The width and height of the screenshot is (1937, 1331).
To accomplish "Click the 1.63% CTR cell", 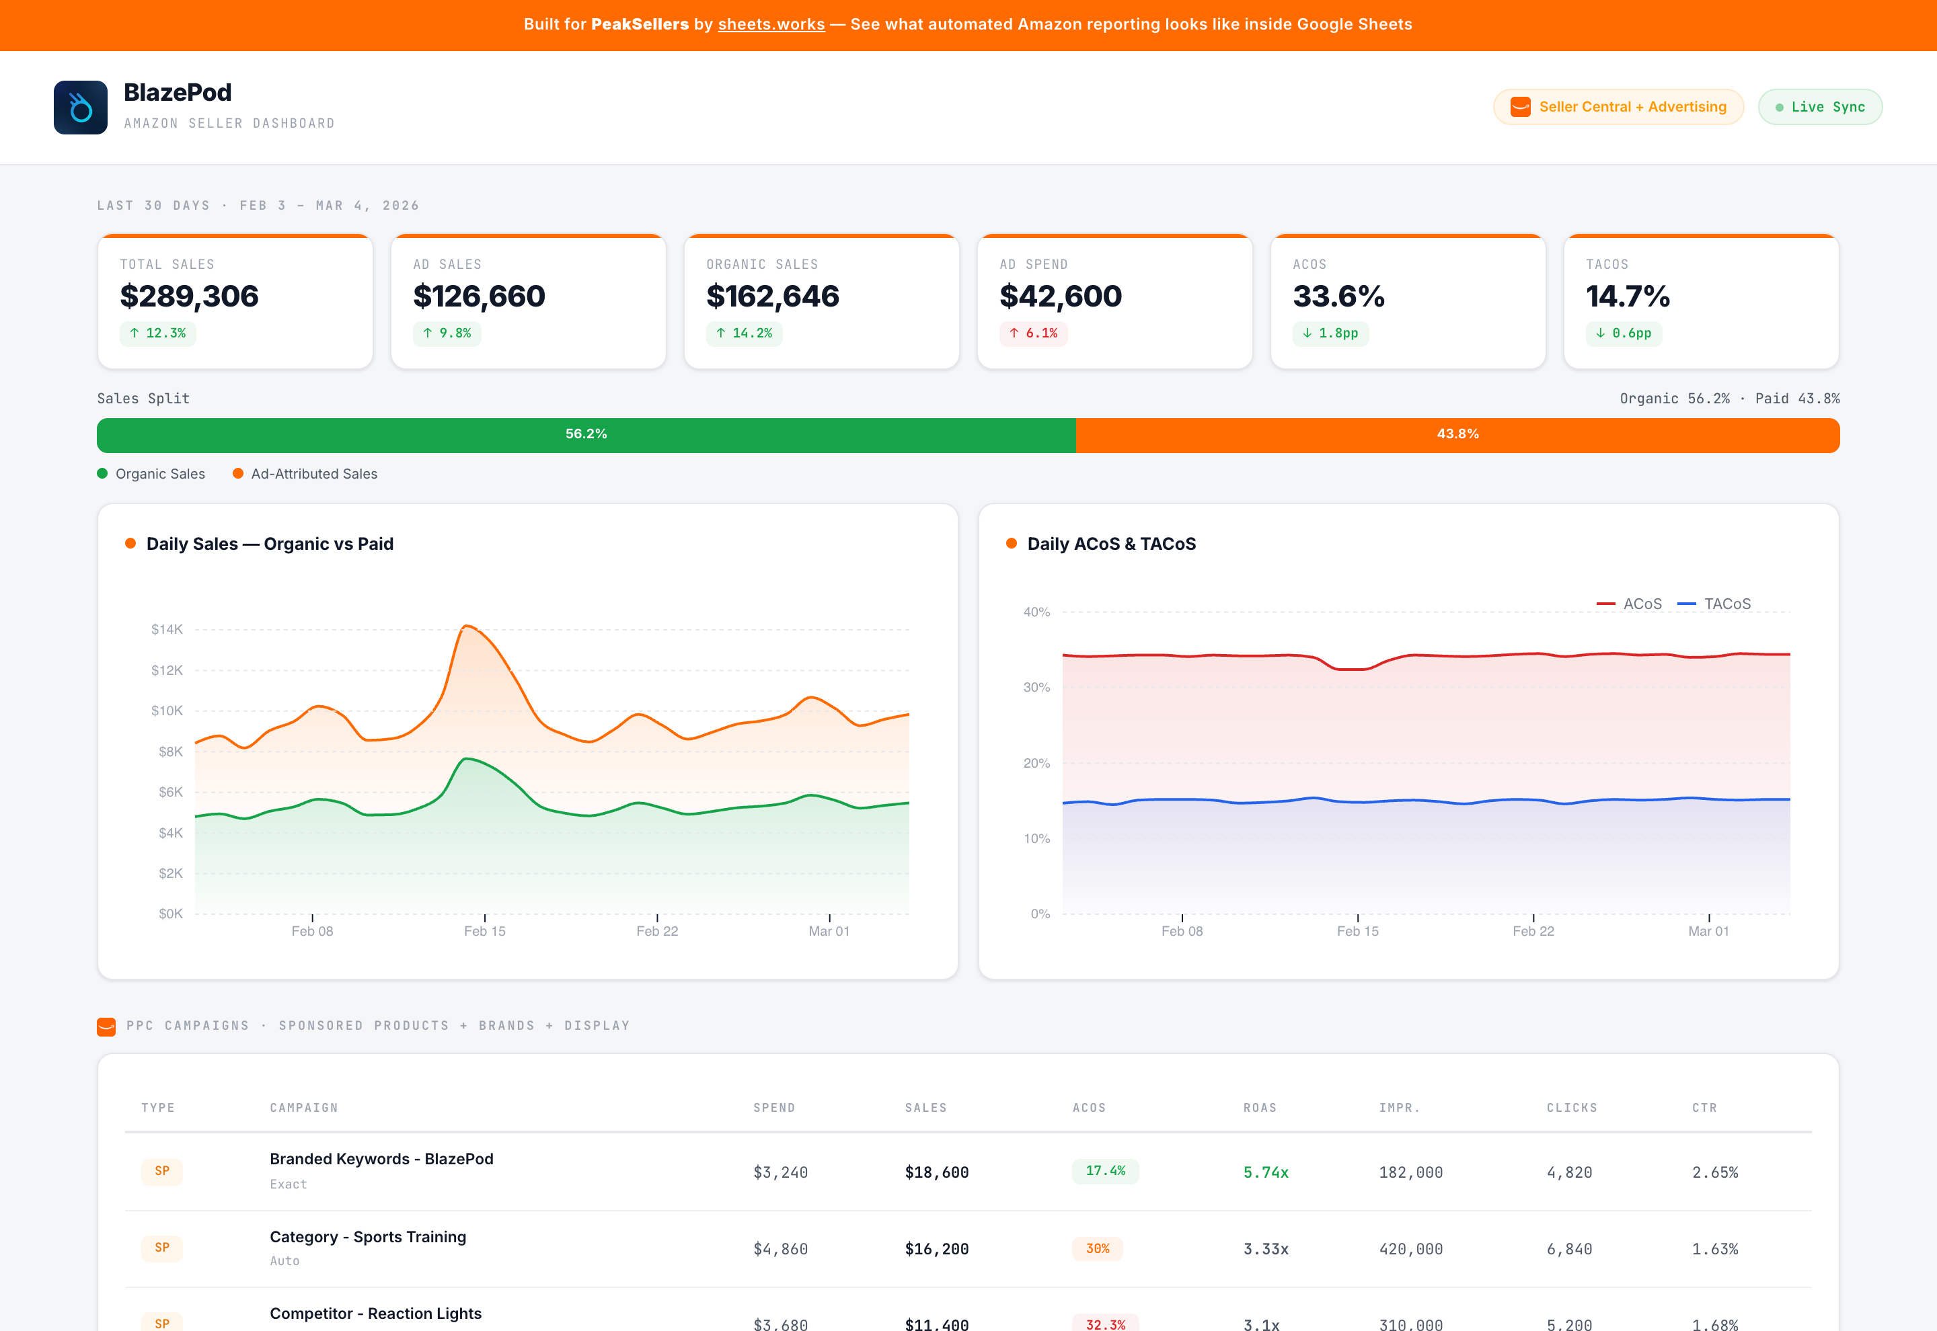I will 1715,1249.
